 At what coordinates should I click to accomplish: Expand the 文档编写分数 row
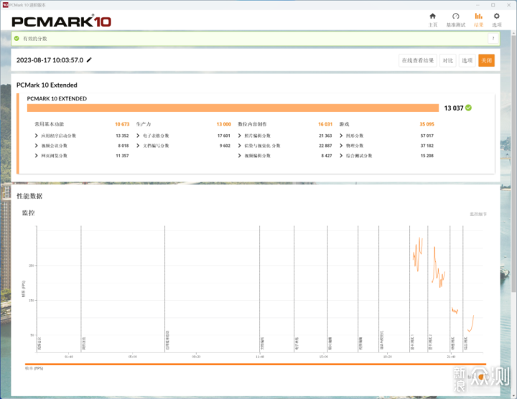[x=153, y=146]
